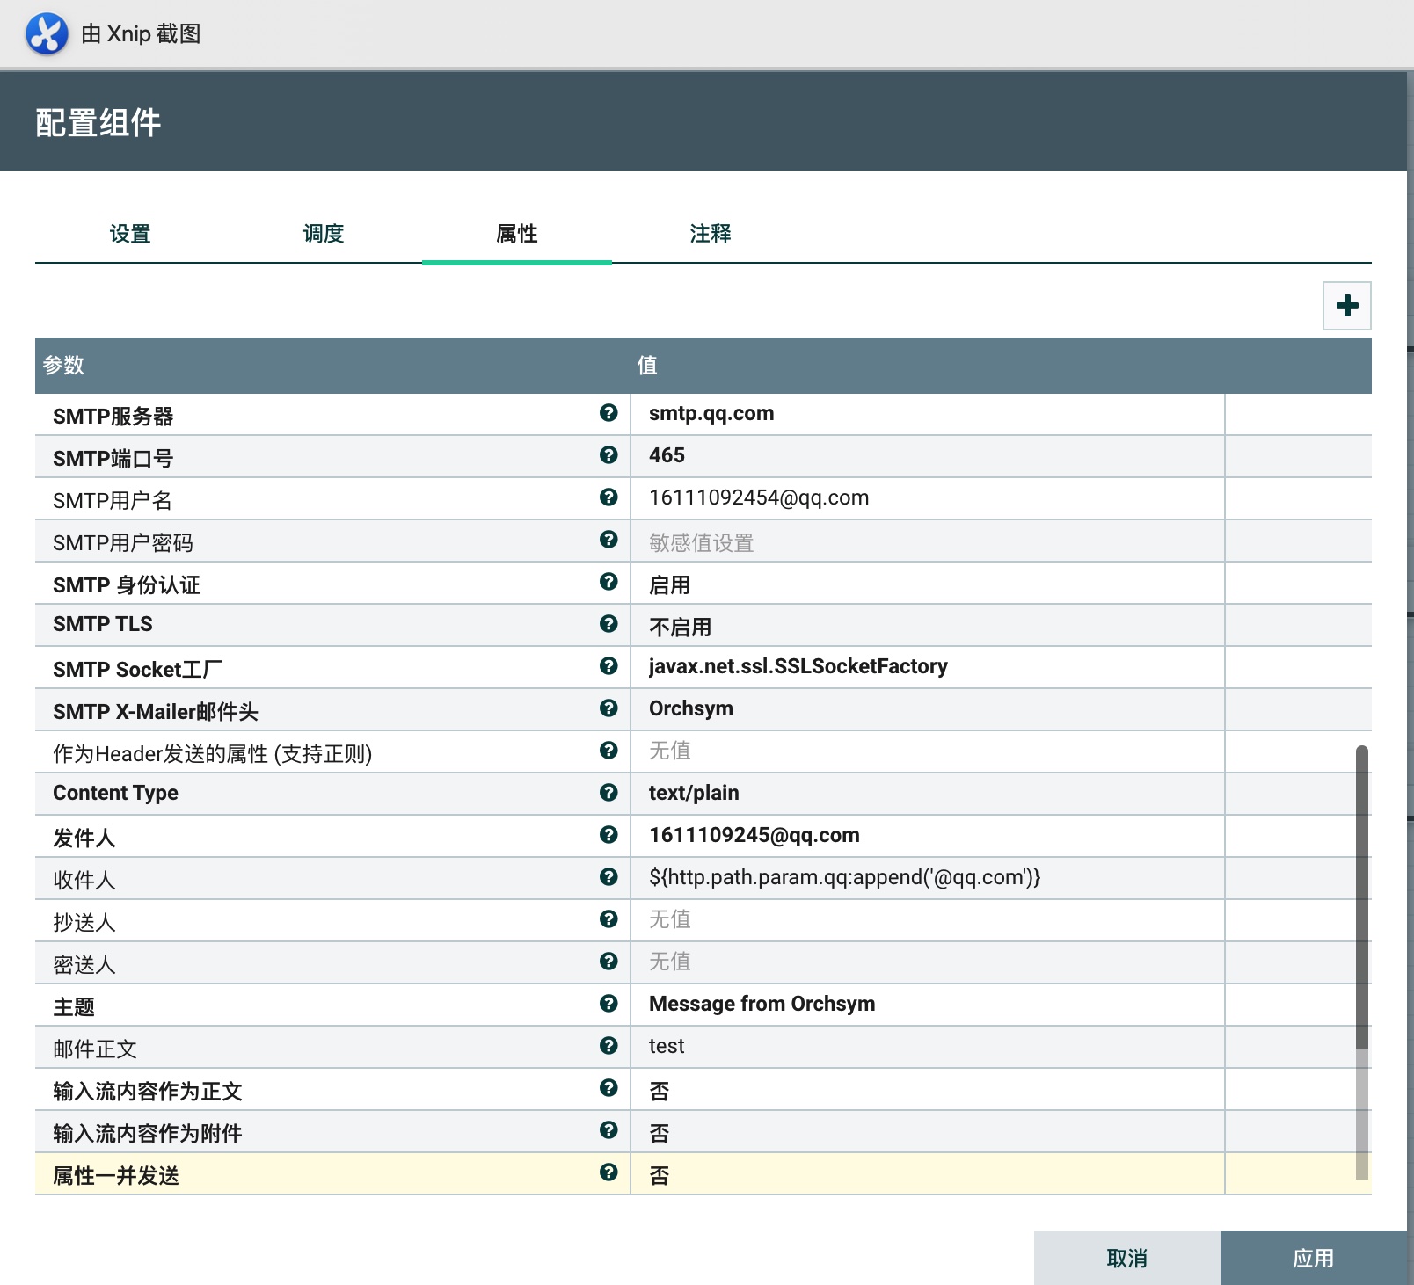Show help for SMTP用户密码
Screen dimensions: 1414x1285
click(609, 540)
